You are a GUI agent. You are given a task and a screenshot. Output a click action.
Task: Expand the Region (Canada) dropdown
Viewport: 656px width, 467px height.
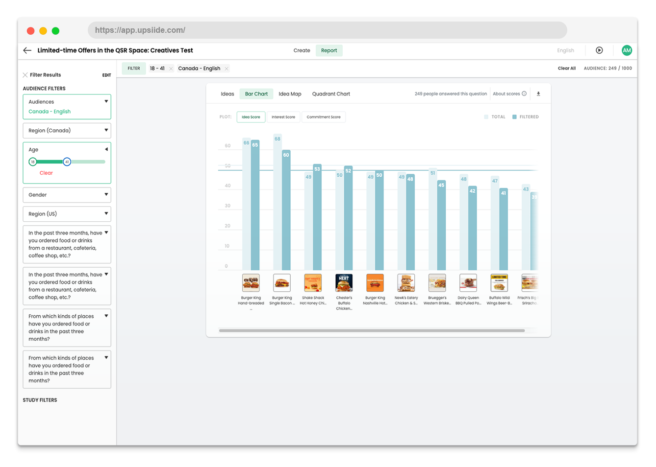pos(106,130)
